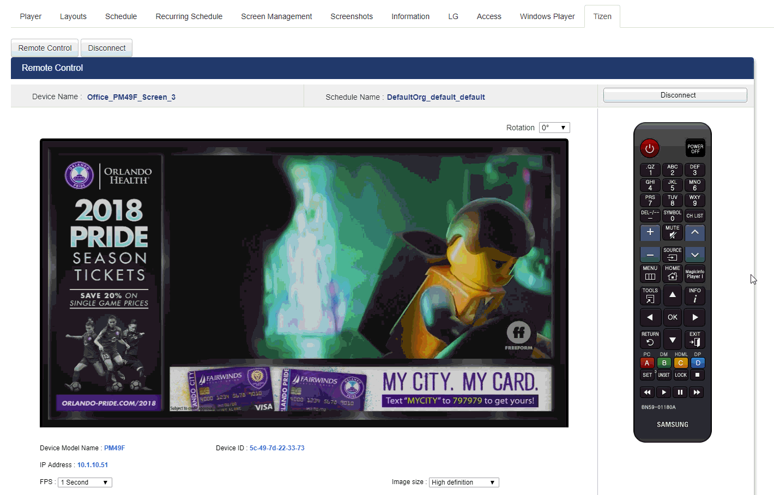Switch to the Layouts tab
Viewport: 774px width, 495px height.
[x=73, y=16]
